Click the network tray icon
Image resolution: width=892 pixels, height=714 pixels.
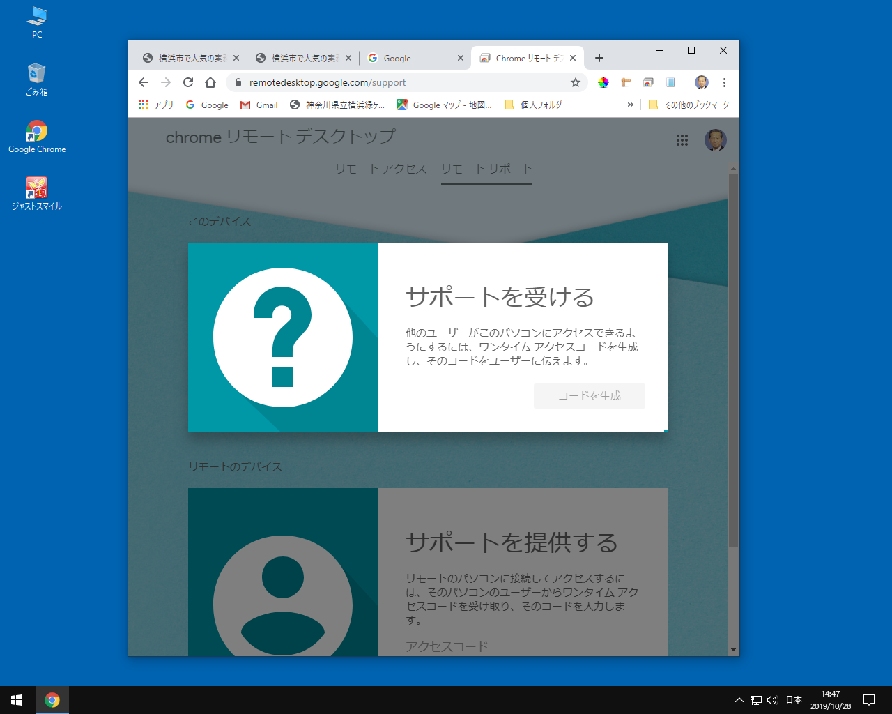click(x=756, y=700)
